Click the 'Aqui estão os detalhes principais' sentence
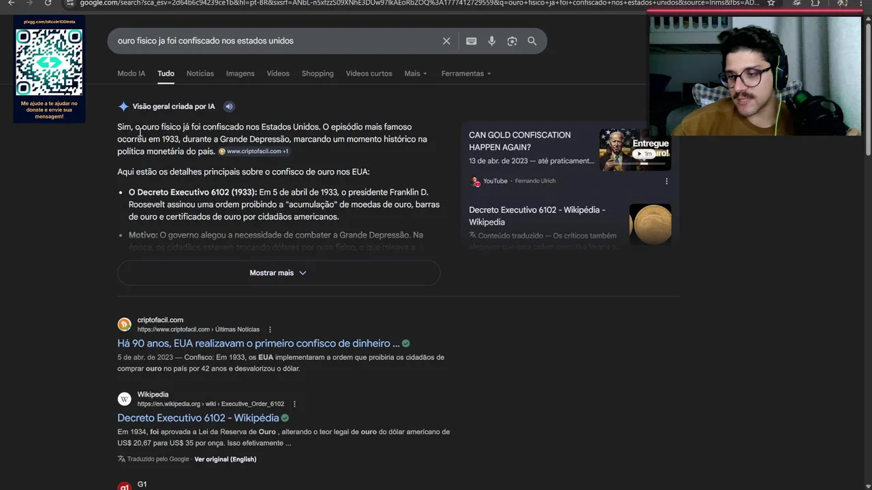This screenshot has height=490, width=872. 243,172
